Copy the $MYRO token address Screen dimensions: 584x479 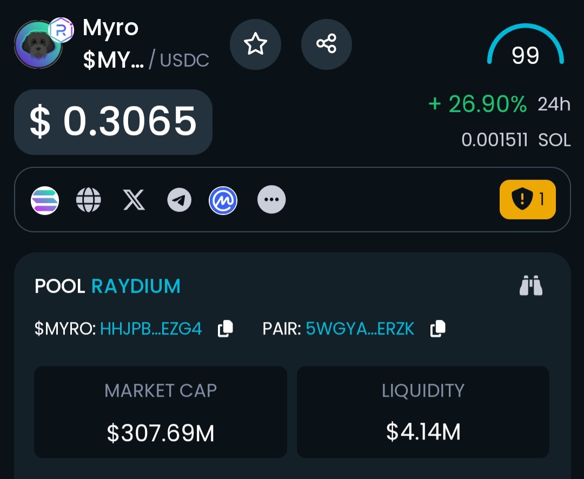click(x=225, y=329)
